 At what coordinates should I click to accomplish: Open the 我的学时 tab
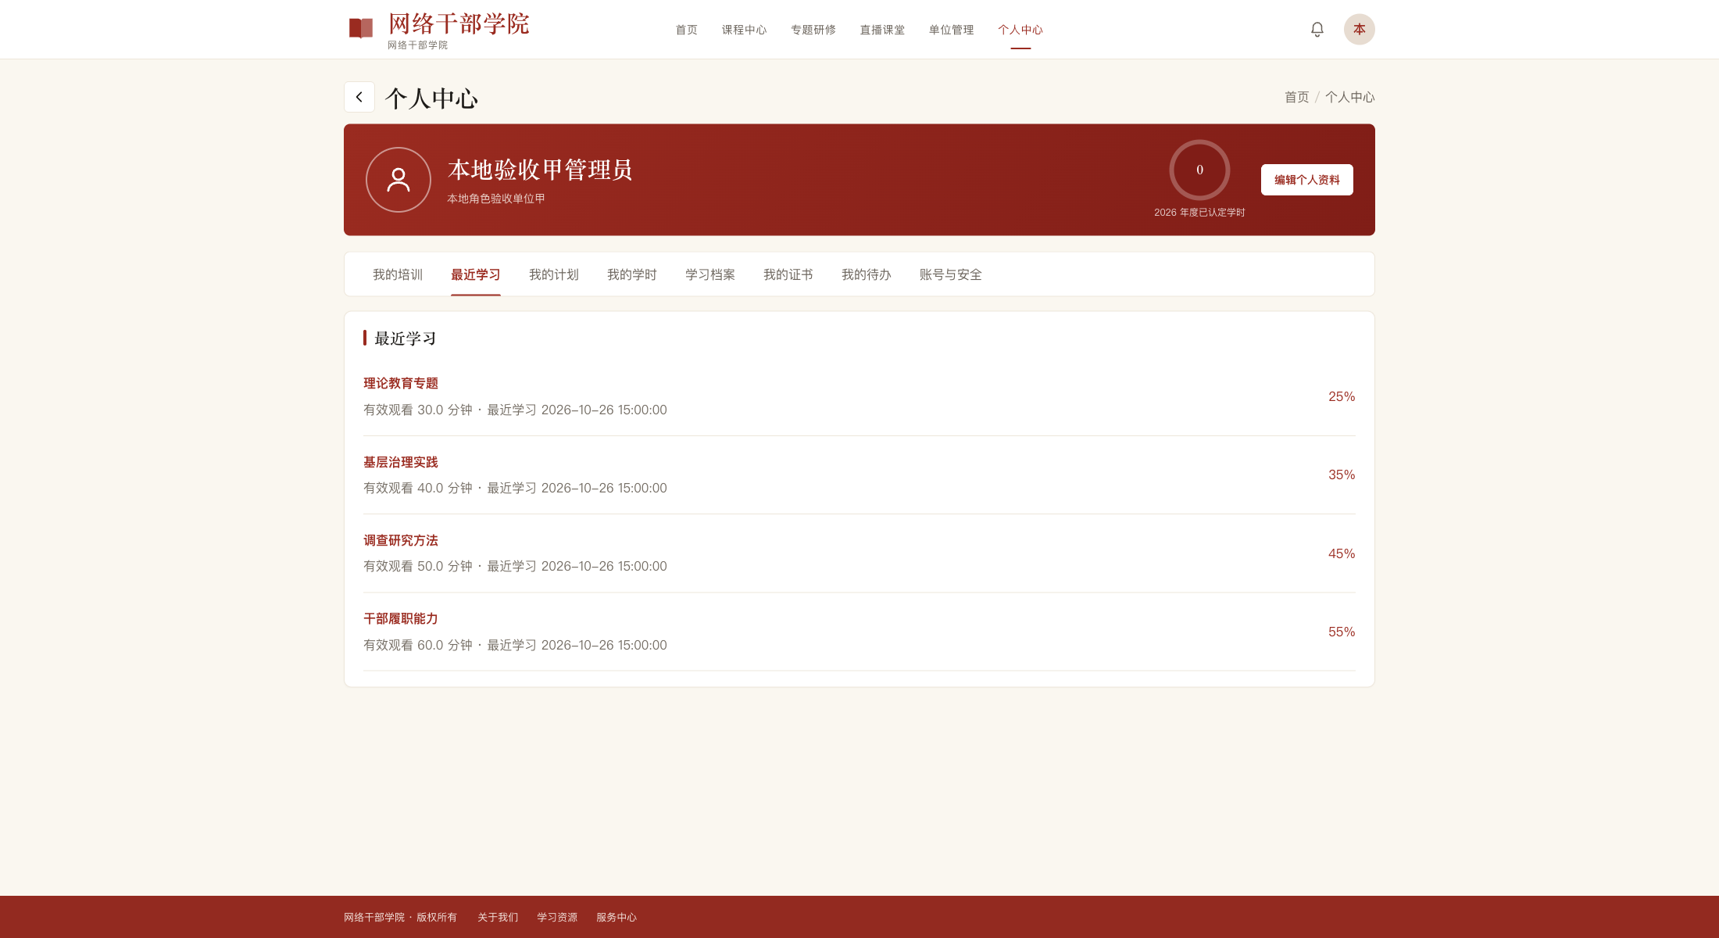[x=632, y=274]
